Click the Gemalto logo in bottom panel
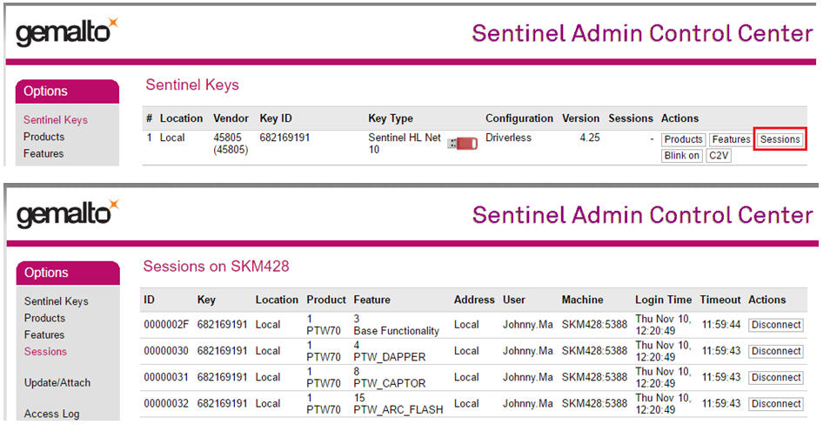830x425 pixels. coord(67,213)
